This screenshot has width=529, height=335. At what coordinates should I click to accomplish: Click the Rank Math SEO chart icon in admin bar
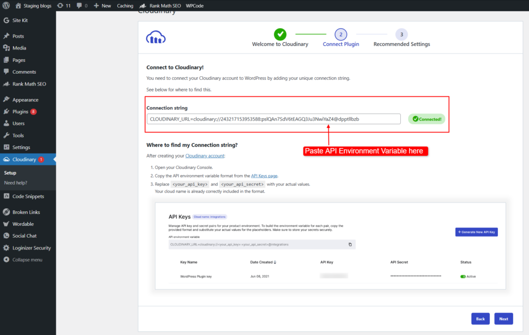pyautogui.click(x=143, y=6)
